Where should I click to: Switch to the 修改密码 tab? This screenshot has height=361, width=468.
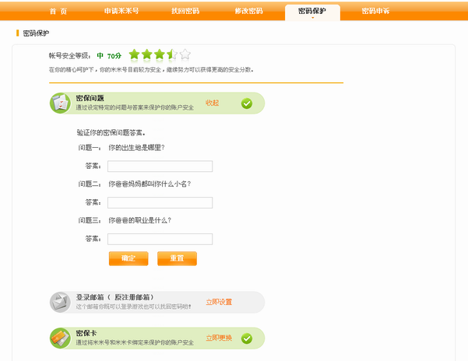(248, 12)
